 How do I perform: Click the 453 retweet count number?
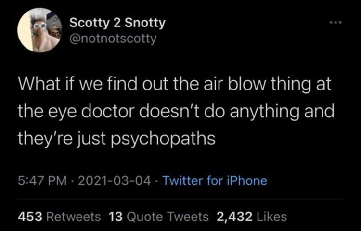tap(30, 217)
